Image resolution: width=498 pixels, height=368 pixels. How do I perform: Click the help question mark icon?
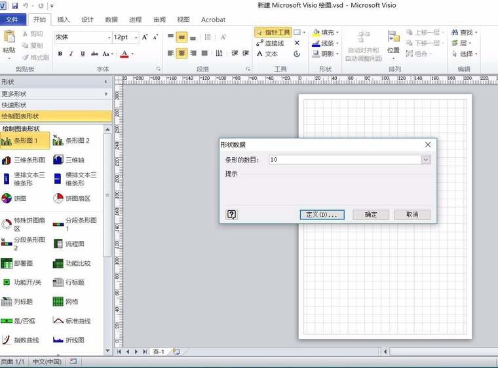click(x=231, y=215)
